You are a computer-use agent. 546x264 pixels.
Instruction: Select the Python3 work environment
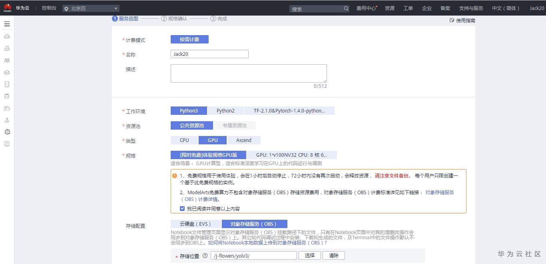pyautogui.click(x=189, y=111)
